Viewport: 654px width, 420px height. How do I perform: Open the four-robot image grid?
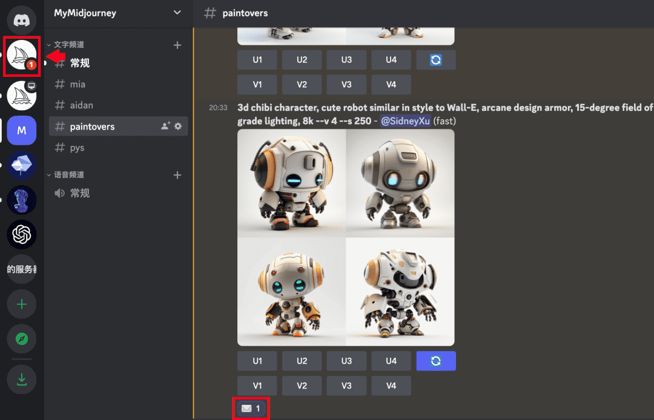346,237
